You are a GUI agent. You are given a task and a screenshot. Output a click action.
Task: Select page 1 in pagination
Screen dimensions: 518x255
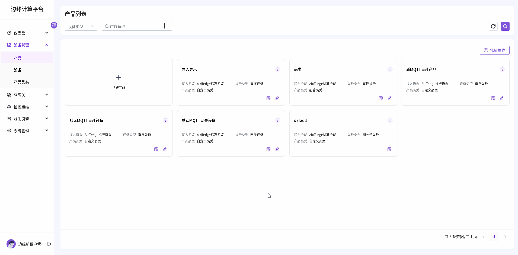[x=494, y=237]
